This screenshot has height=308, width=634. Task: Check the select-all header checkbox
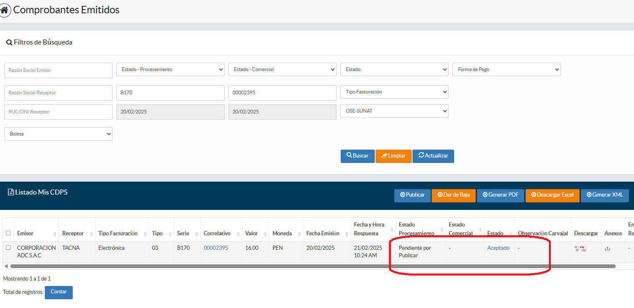(8, 233)
